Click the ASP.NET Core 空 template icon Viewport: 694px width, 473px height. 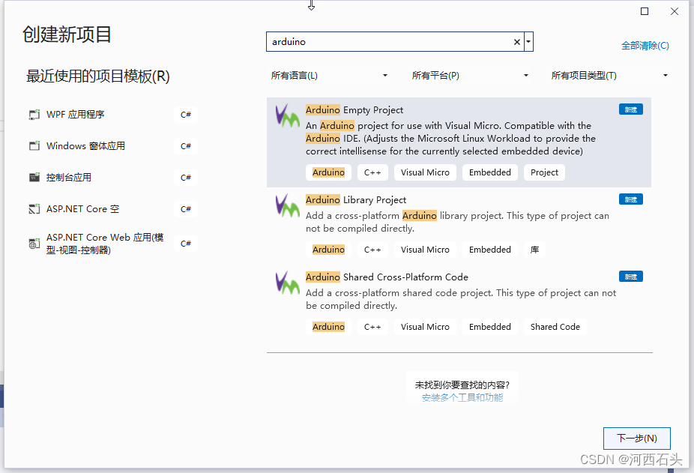(x=34, y=208)
